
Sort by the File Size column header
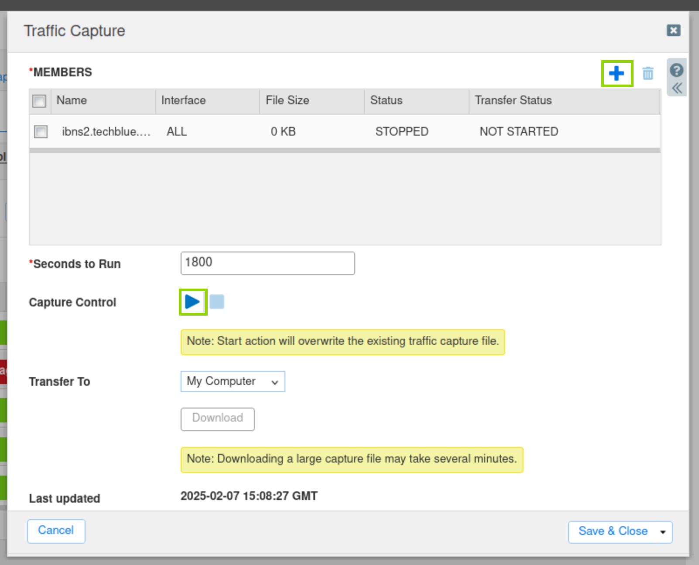(287, 101)
